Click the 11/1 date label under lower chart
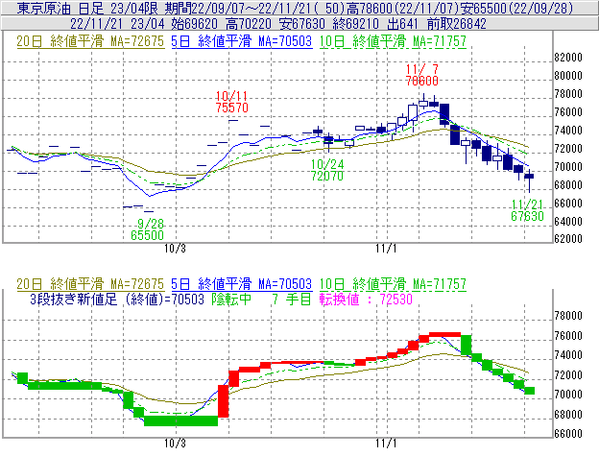The width and height of the screenshot is (599, 456). pyautogui.click(x=386, y=444)
